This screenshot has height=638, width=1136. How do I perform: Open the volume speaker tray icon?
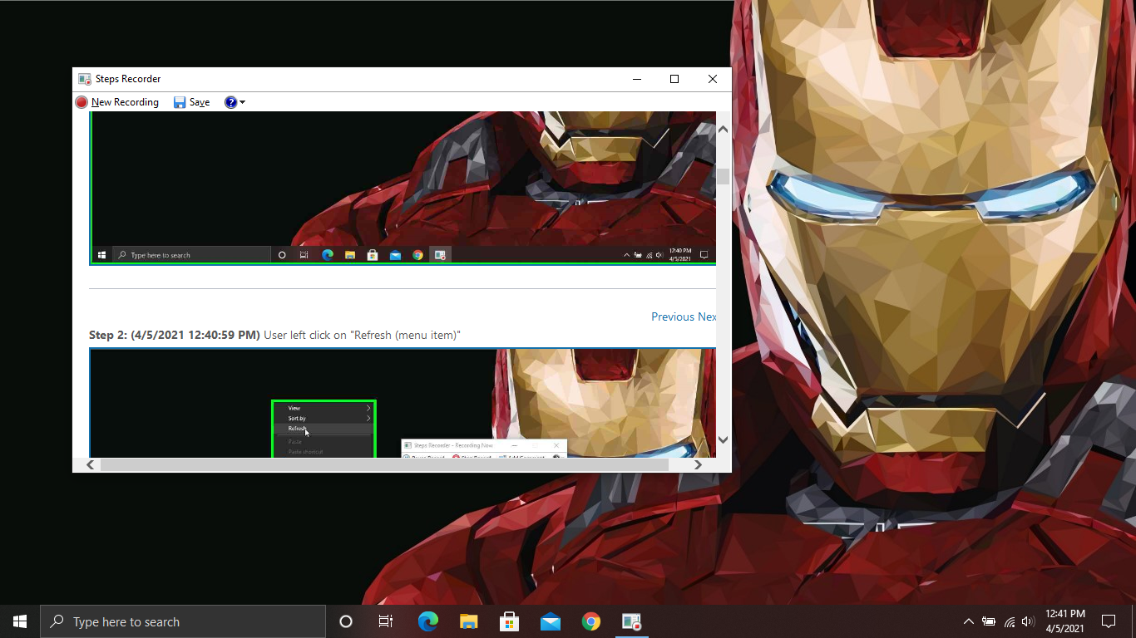[1029, 621]
